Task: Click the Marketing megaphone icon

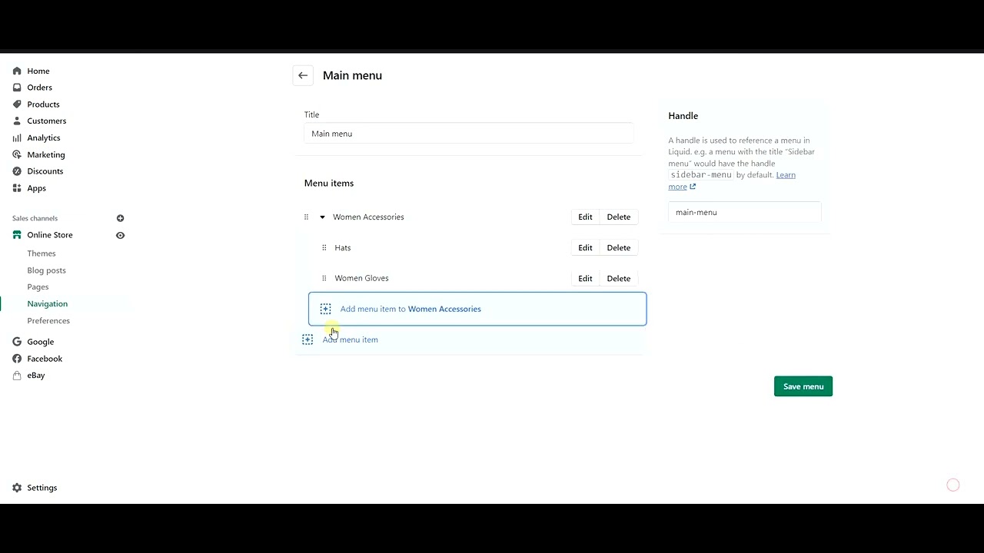Action: pyautogui.click(x=17, y=154)
